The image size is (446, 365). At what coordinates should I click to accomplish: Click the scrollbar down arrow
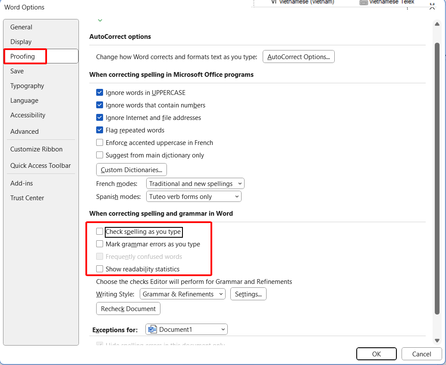437,340
